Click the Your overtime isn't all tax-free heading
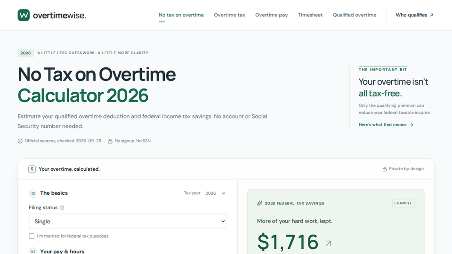The width and height of the screenshot is (452, 254). point(393,87)
